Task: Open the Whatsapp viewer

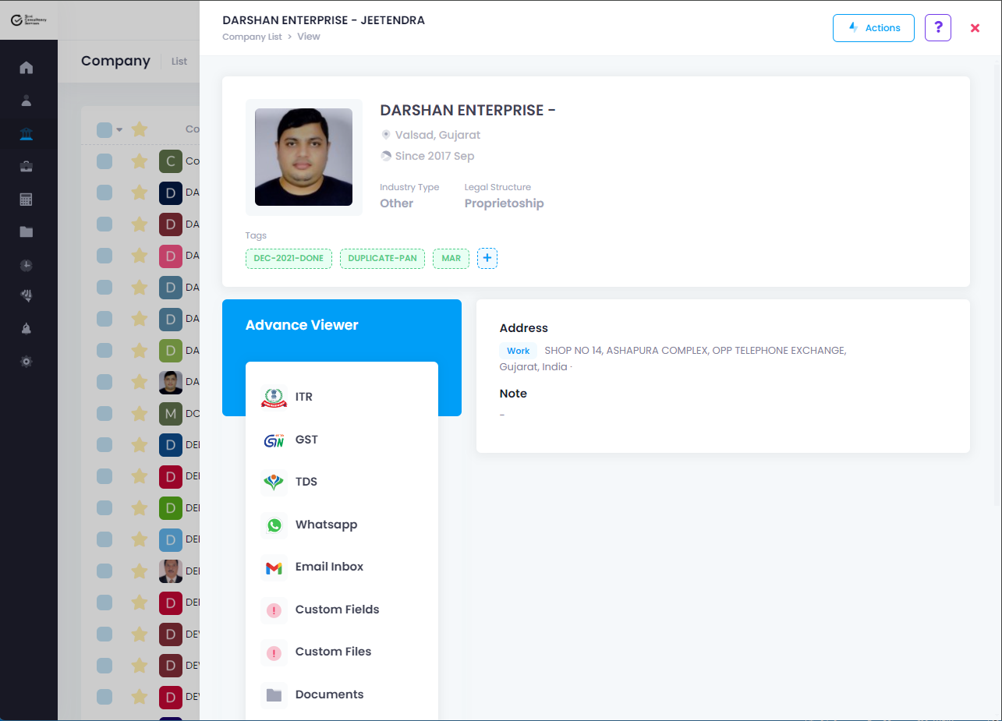Action: [x=325, y=525]
